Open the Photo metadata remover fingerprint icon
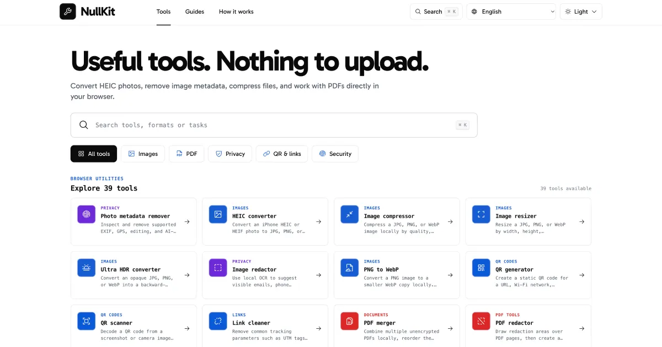 (87, 214)
